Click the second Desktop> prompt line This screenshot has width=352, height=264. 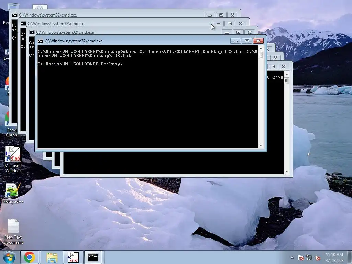click(80, 64)
